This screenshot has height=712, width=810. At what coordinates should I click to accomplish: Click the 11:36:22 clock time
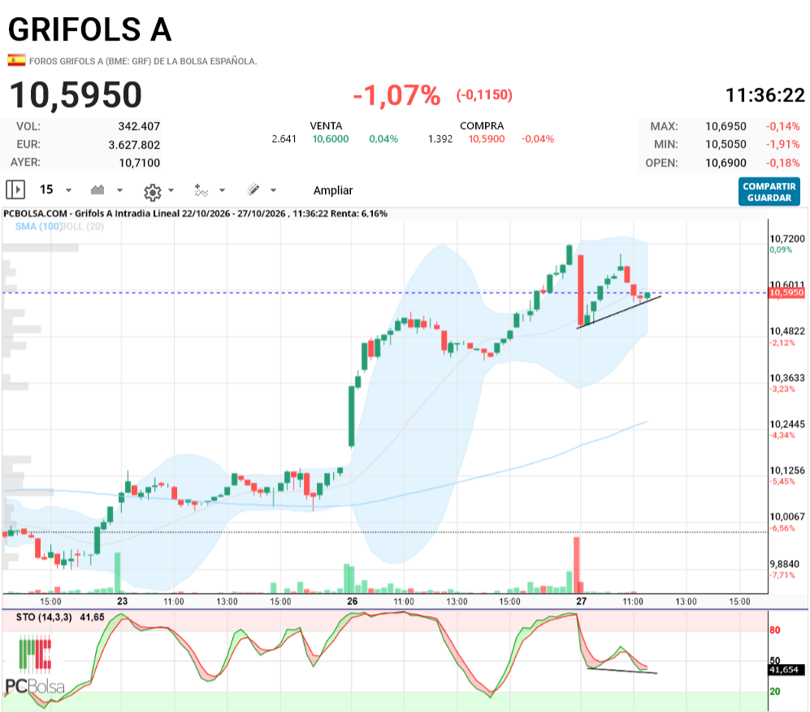pyautogui.click(x=765, y=95)
